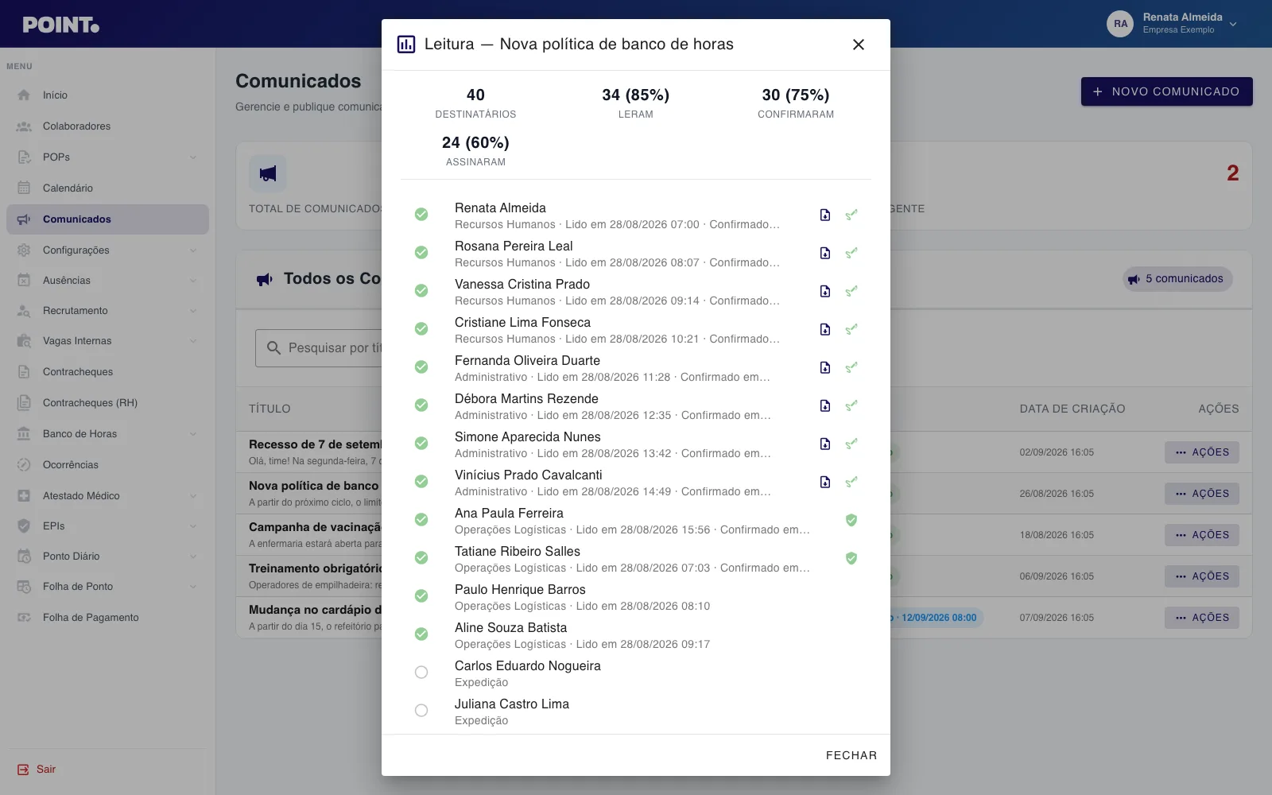1272x795 pixels.
Task: Open signature icon for Fernanda Oliveira Duarte
Action: tap(851, 367)
